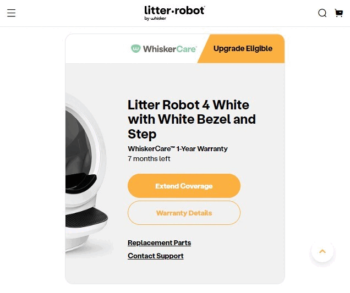
Task: Open the shopping cart
Action: click(x=338, y=13)
